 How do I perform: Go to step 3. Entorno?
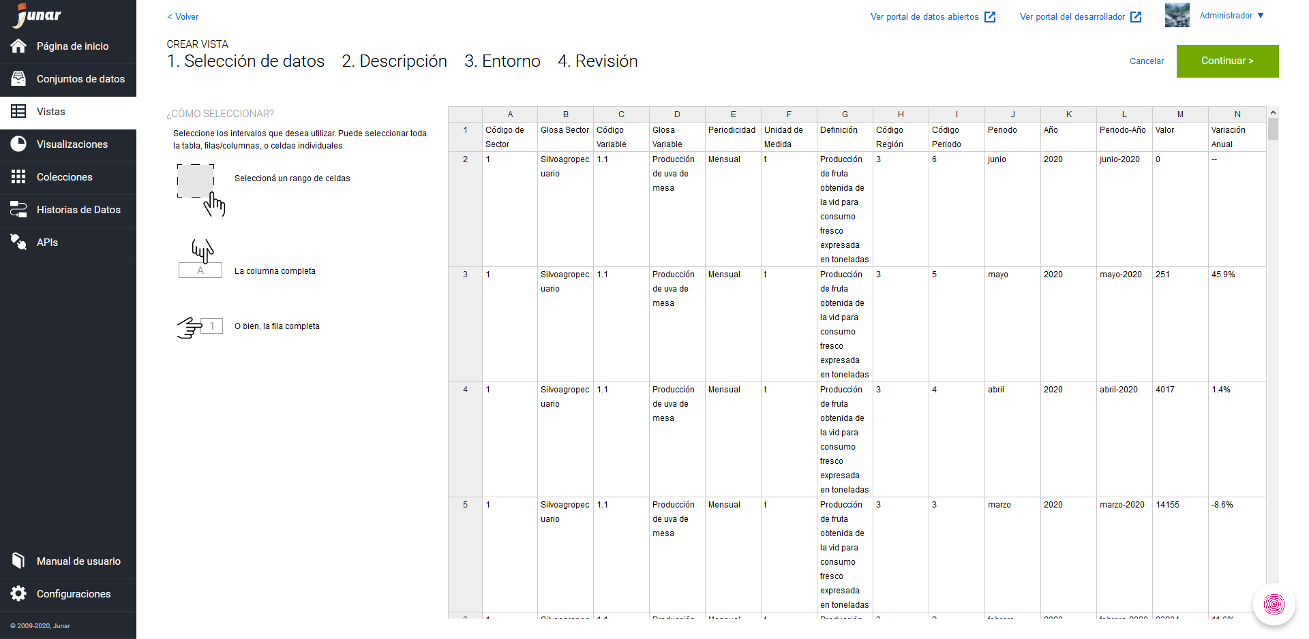coord(502,61)
